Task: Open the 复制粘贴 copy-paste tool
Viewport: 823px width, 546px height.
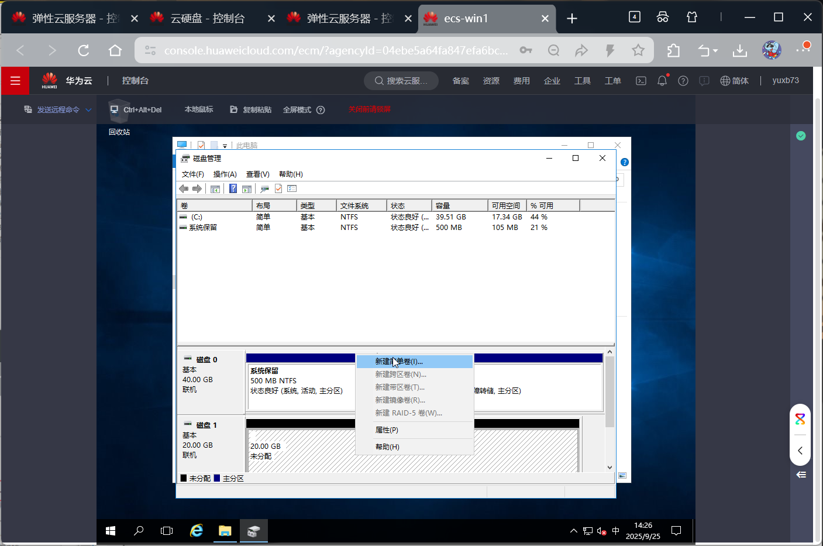Action: click(251, 109)
